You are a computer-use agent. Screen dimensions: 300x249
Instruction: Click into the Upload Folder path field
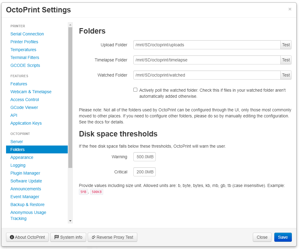pos(207,45)
